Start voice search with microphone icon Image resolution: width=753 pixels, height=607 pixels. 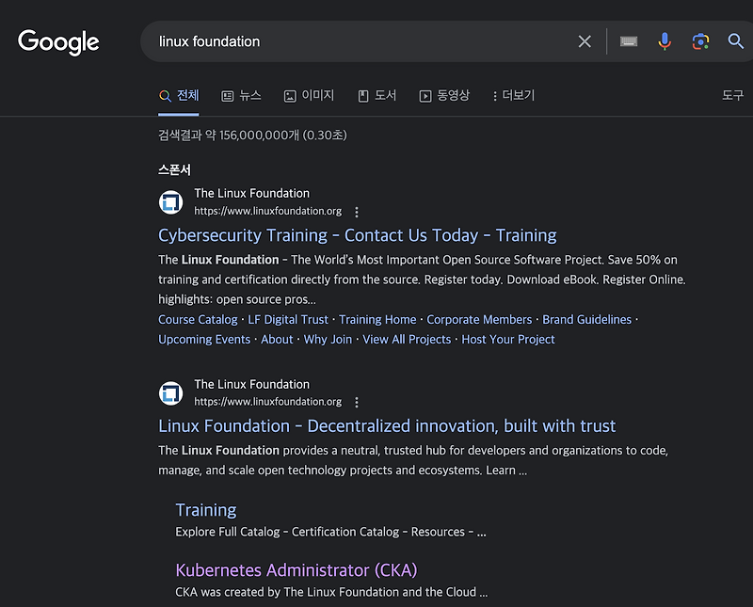point(665,41)
